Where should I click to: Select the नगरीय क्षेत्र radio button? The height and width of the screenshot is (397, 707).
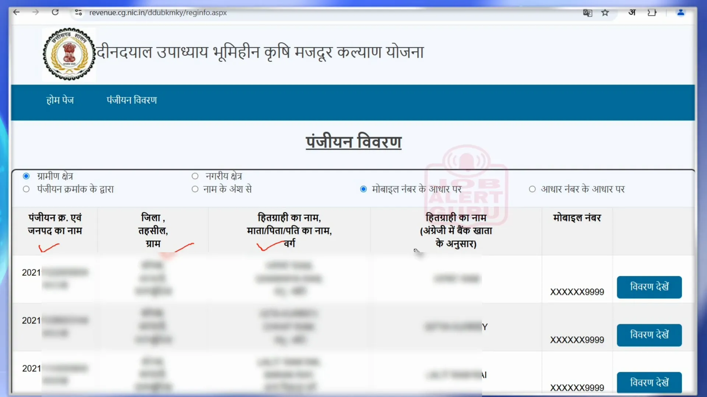195,176
